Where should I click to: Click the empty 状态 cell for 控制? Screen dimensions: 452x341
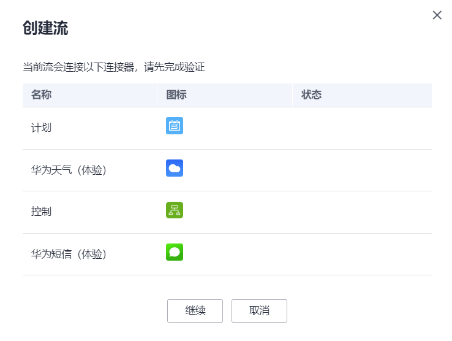[x=361, y=212]
